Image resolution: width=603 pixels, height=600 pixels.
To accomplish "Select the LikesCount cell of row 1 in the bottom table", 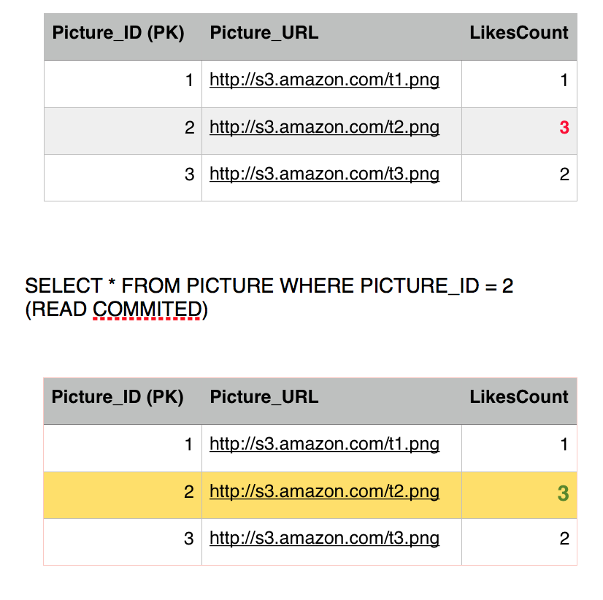I will [519, 445].
